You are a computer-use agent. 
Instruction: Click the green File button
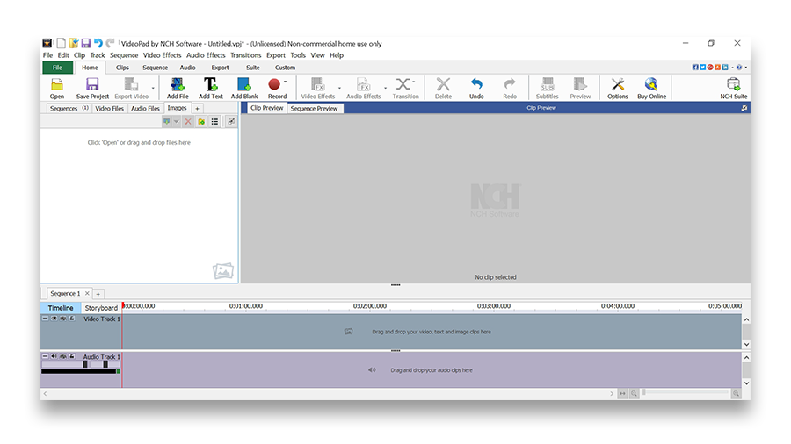pos(57,68)
